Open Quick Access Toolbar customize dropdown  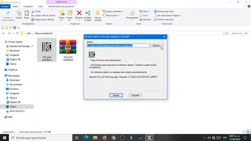19,28
